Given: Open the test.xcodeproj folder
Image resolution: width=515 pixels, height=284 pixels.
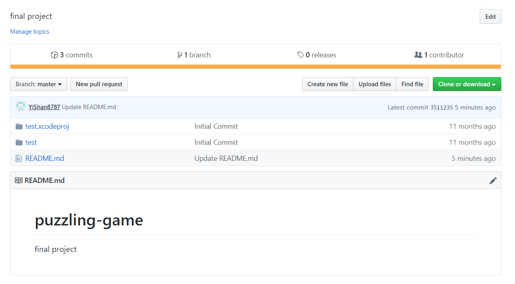Looking at the screenshot, I should pyautogui.click(x=47, y=126).
